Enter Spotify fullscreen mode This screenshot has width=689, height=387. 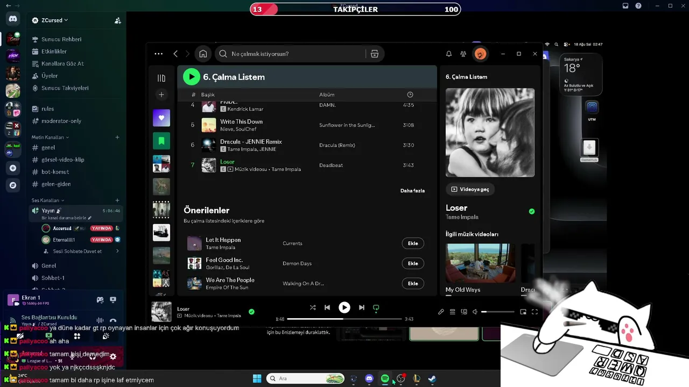click(535, 312)
